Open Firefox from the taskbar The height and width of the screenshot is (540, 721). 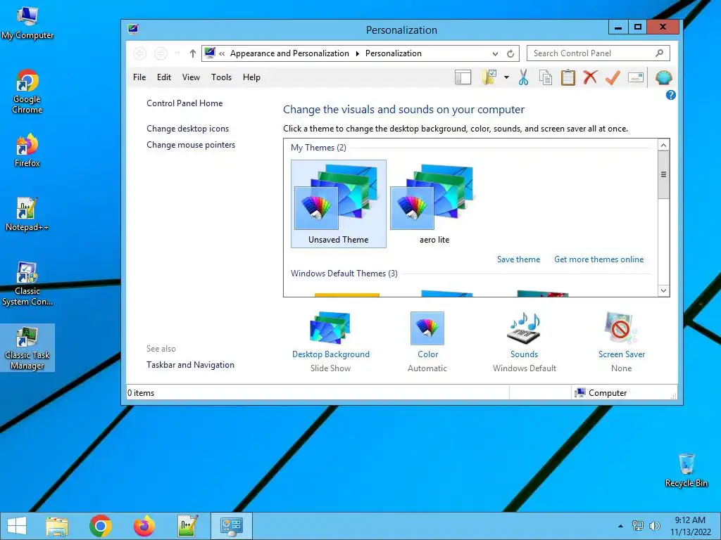144,526
